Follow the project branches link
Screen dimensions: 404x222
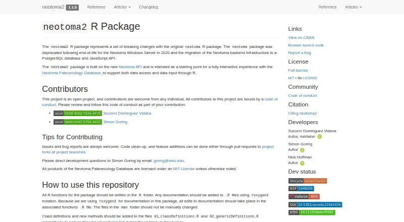pos(71,152)
